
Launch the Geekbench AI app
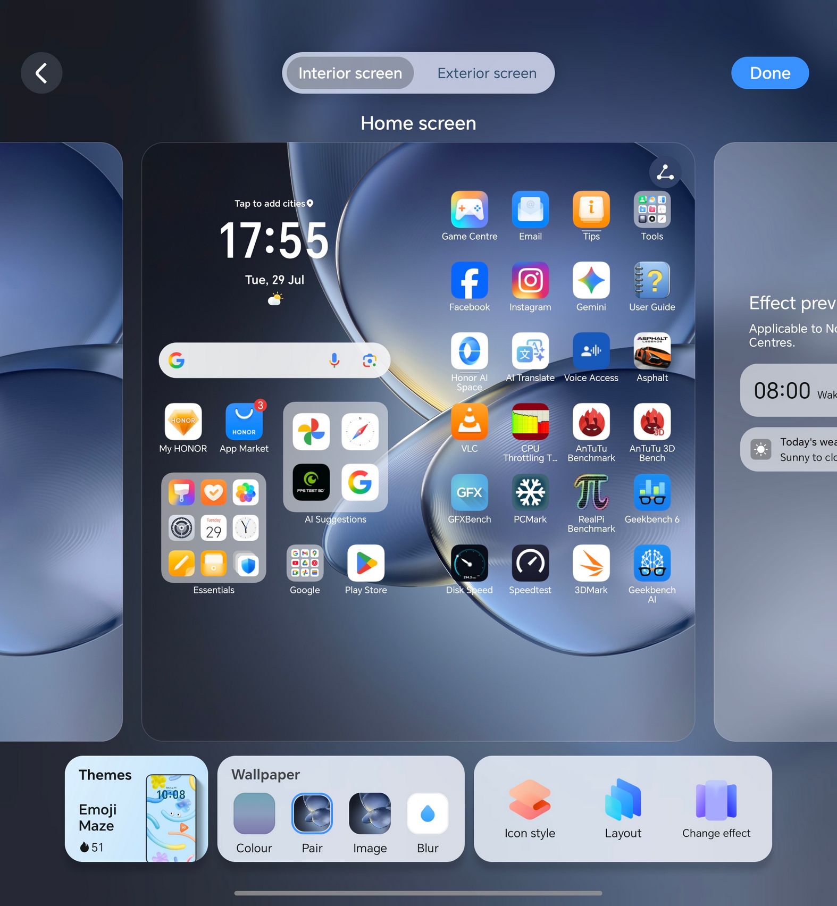pos(652,563)
